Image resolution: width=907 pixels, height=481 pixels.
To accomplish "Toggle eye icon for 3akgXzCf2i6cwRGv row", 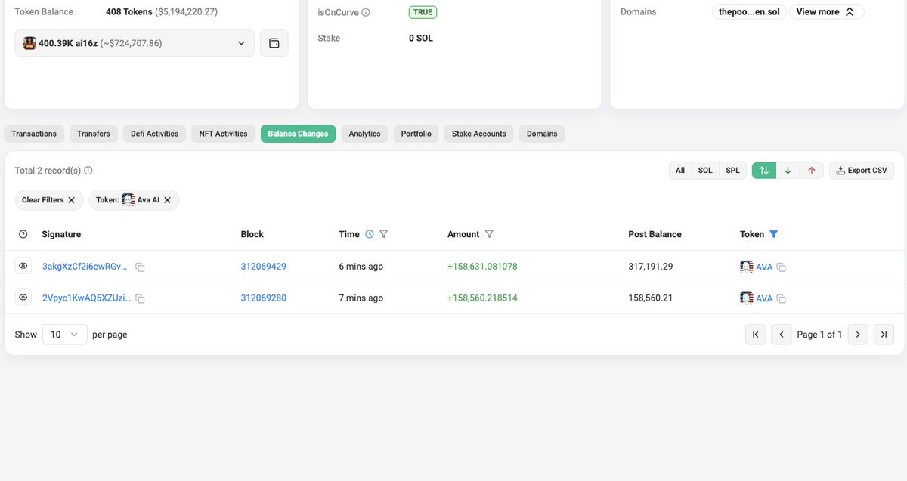I will point(23,266).
